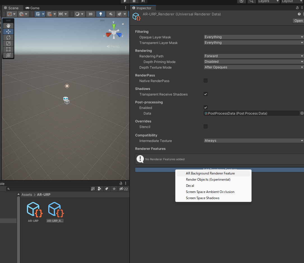Change Depth Priming Mode dropdown
304x263 pixels.
(x=254, y=62)
